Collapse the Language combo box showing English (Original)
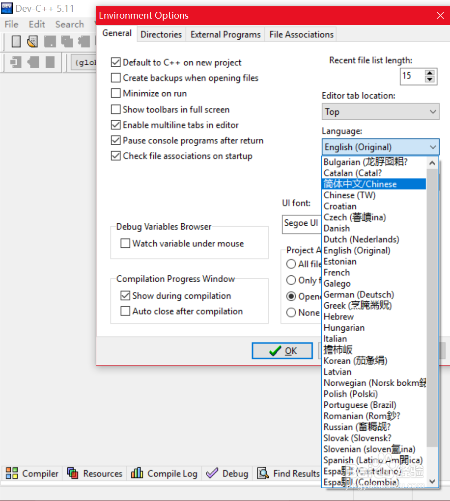This screenshot has width=450, height=501. (x=381, y=147)
